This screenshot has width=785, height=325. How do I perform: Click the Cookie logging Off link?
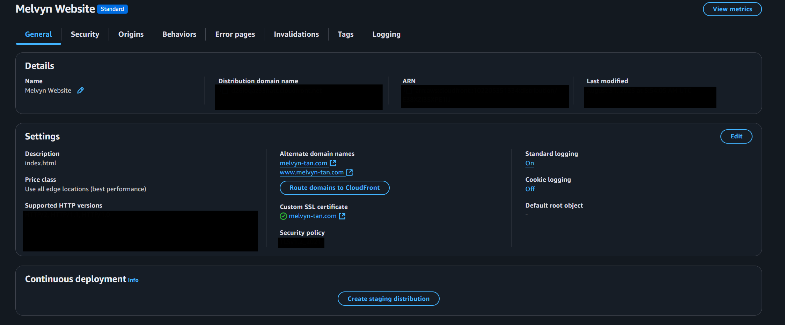530,189
